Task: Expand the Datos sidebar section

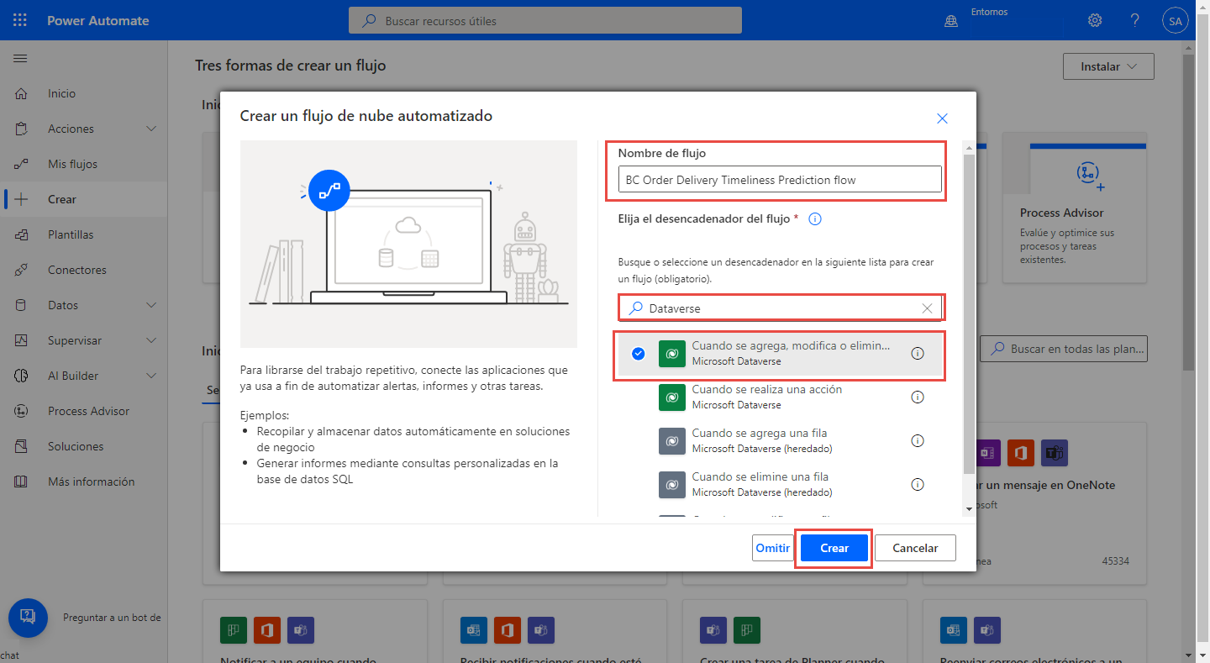Action: [151, 305]
